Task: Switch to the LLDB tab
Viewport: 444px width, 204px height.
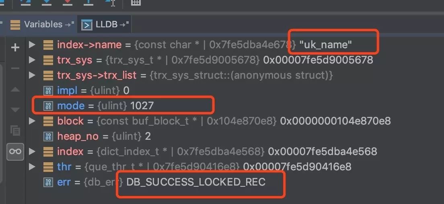Action: [x=105, y=24]
